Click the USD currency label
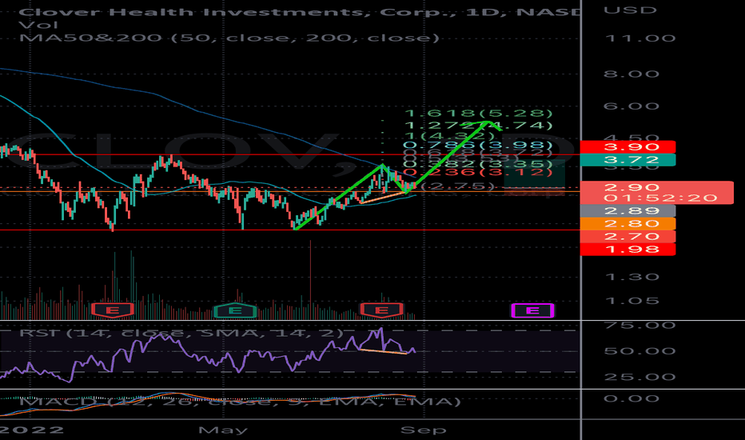Screen dimensions: 745x440 click(x=630, y=10)
